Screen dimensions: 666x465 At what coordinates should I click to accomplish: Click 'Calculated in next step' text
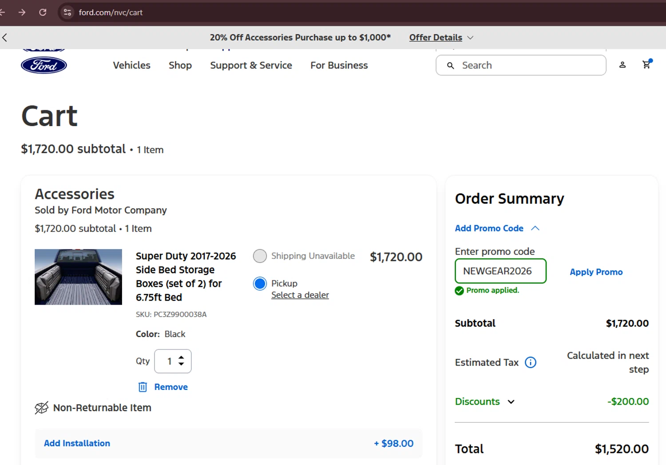click(x=608, y=362)
